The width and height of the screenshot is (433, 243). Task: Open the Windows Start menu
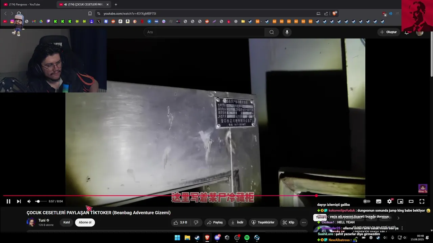pyautogui.click(x=177, y=238)
